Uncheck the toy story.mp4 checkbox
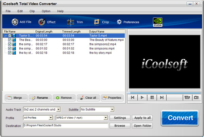 (10, 53)
